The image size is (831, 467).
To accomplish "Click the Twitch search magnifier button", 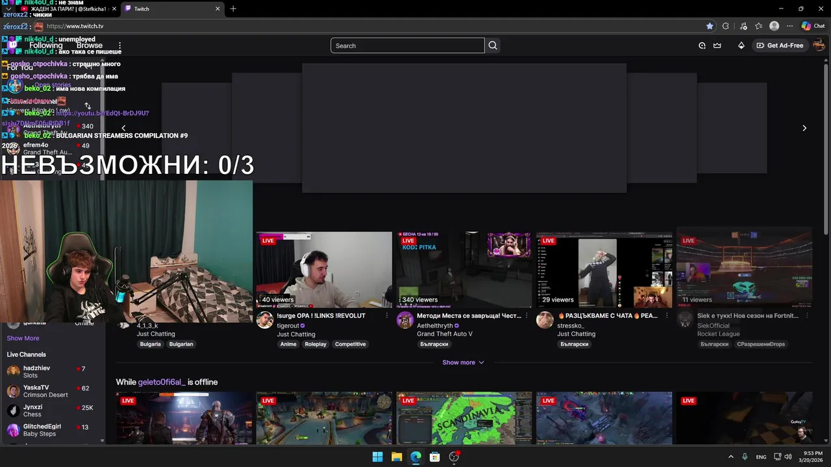I will [493, 45].
